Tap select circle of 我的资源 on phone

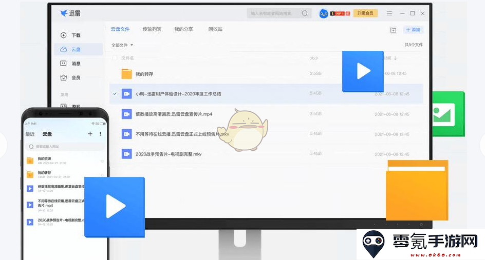[x=102, y=161]
